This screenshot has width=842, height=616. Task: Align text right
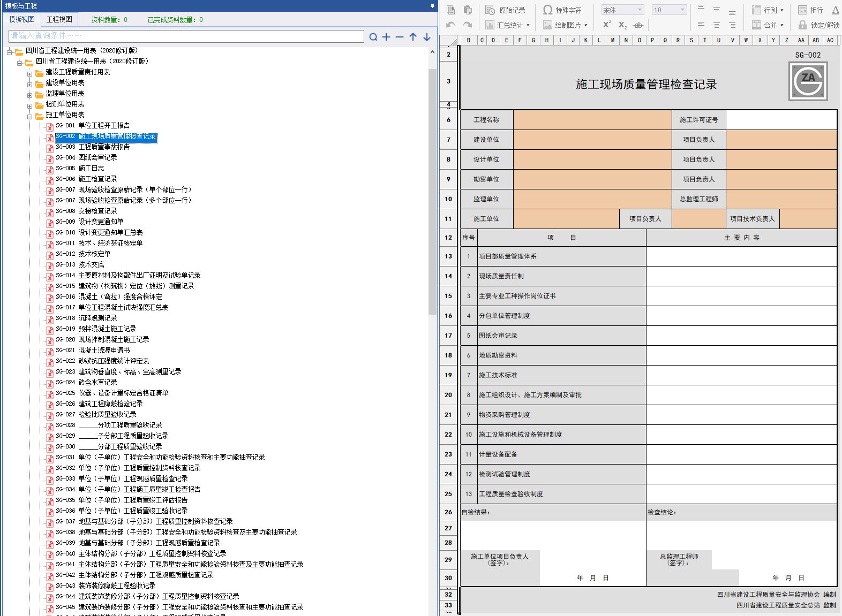(x=732, y=25)
